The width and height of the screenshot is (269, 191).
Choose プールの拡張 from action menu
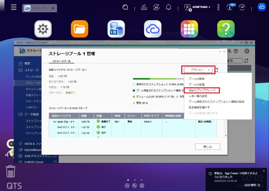coord(197,85)
